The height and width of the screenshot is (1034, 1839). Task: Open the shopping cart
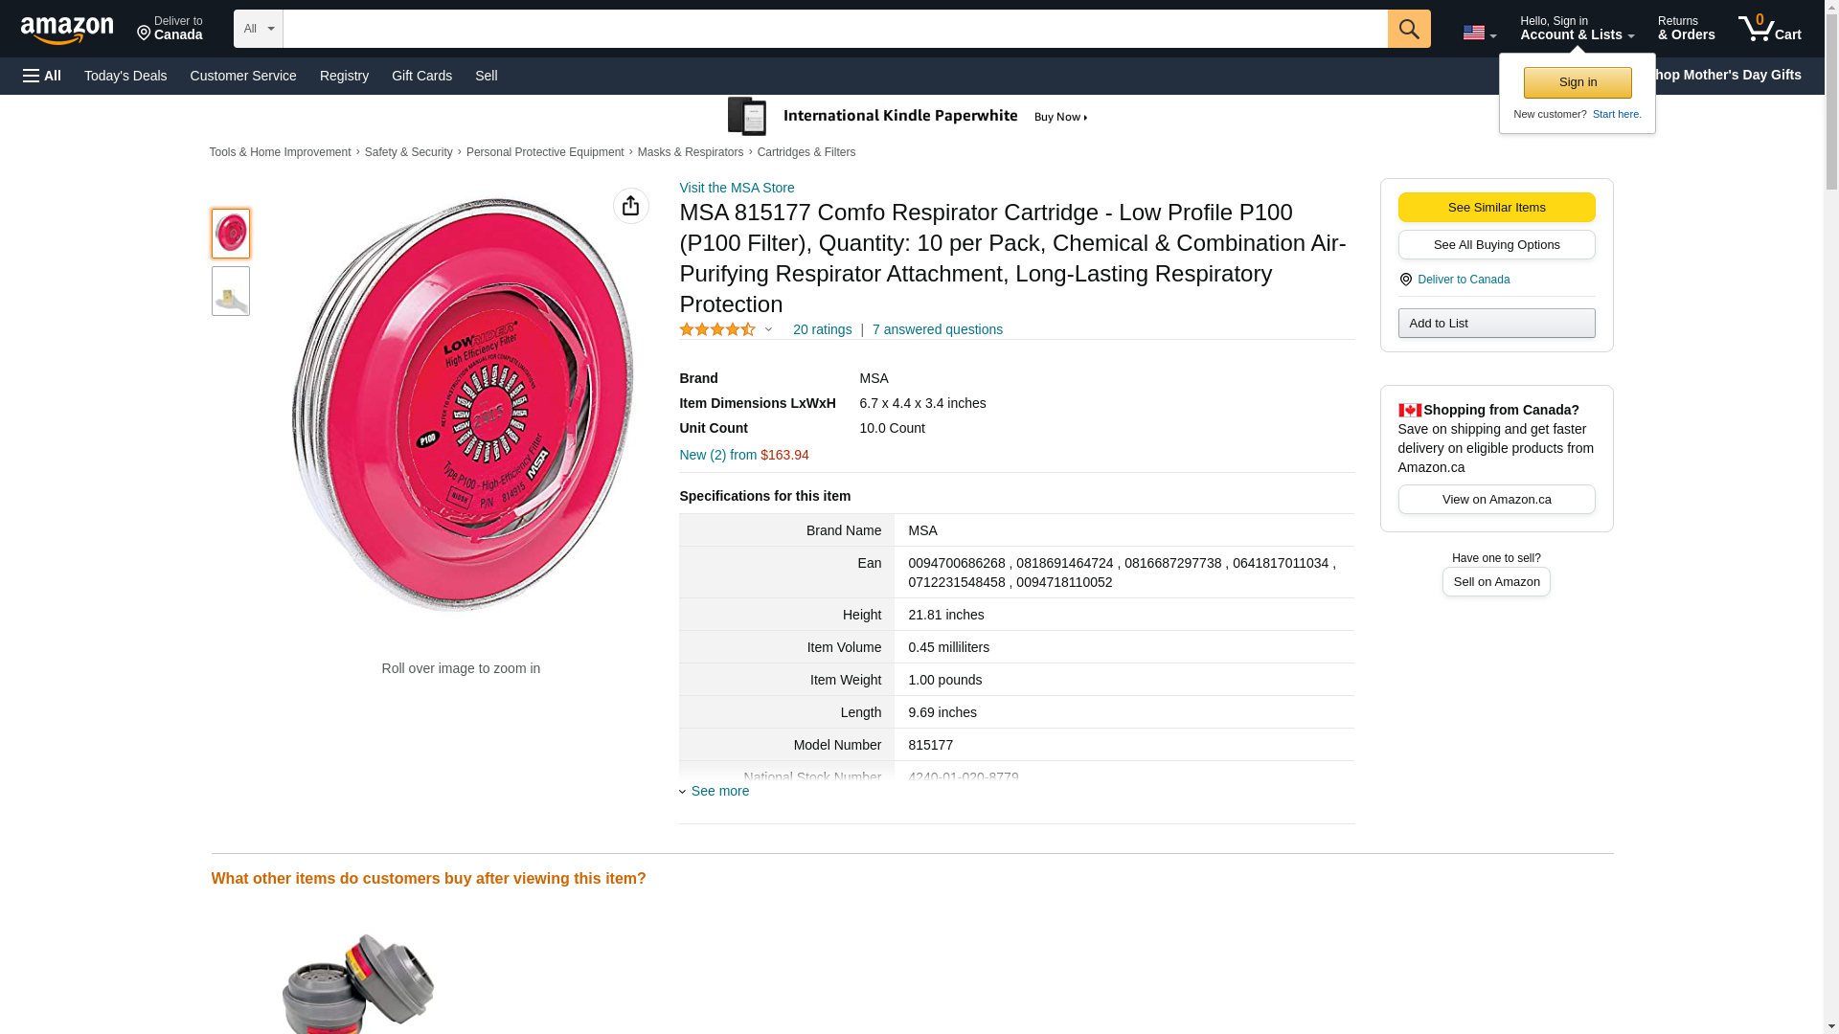tap(1769, 29)
